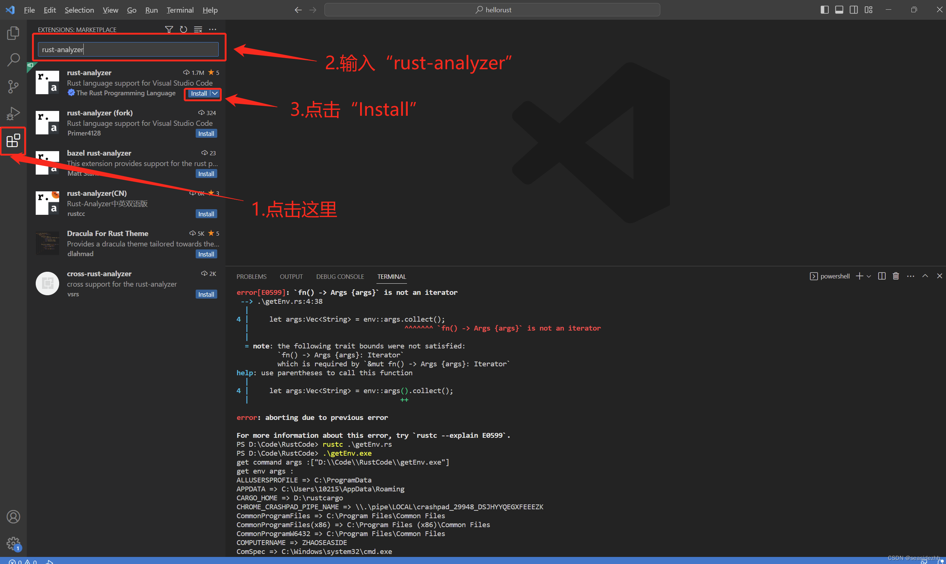Go back with the left arrow
This screenshot has height=564, width=946.
(298, 10)
